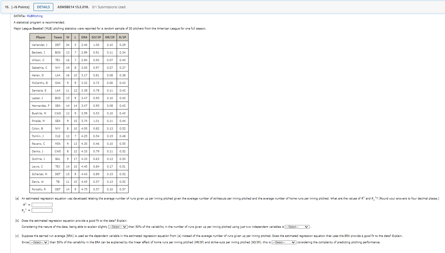Select the 'Porcello, R' table cell

click(x=41, y=189)
